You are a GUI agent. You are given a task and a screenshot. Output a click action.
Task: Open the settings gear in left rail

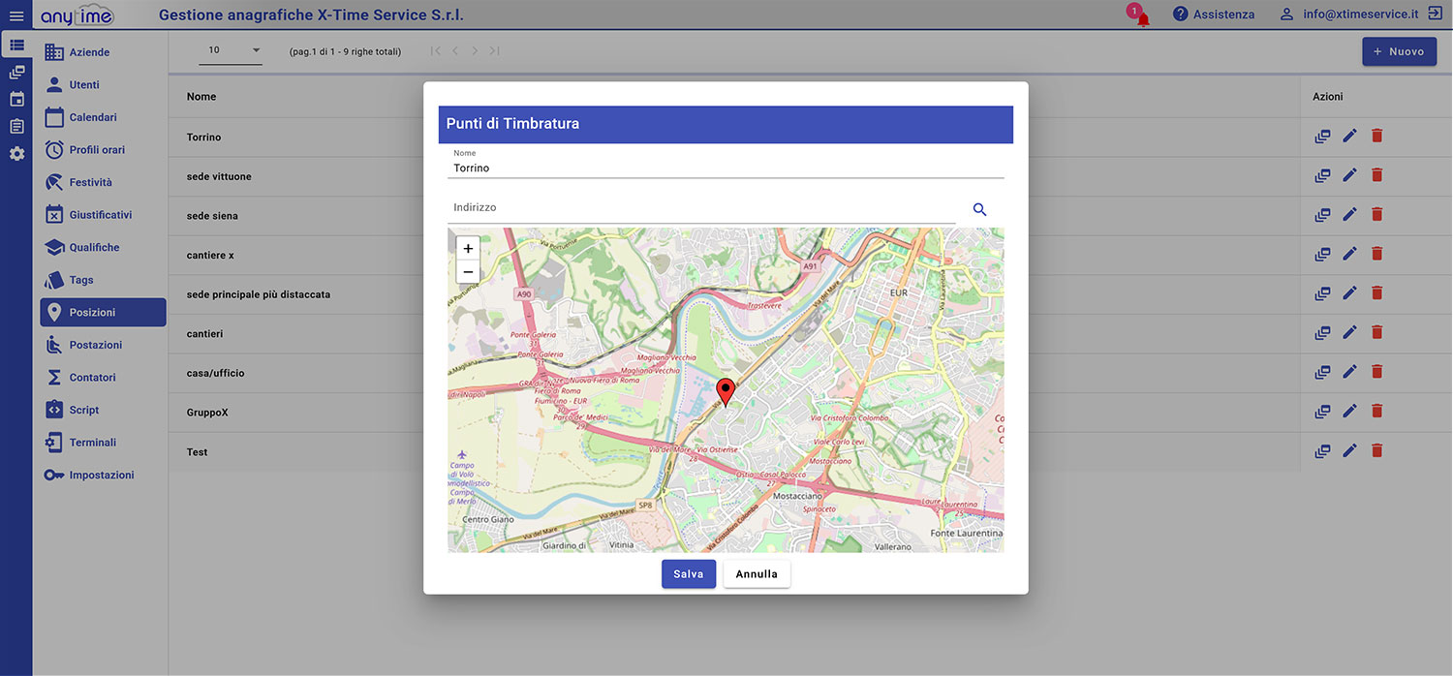(x=16, y=154)
